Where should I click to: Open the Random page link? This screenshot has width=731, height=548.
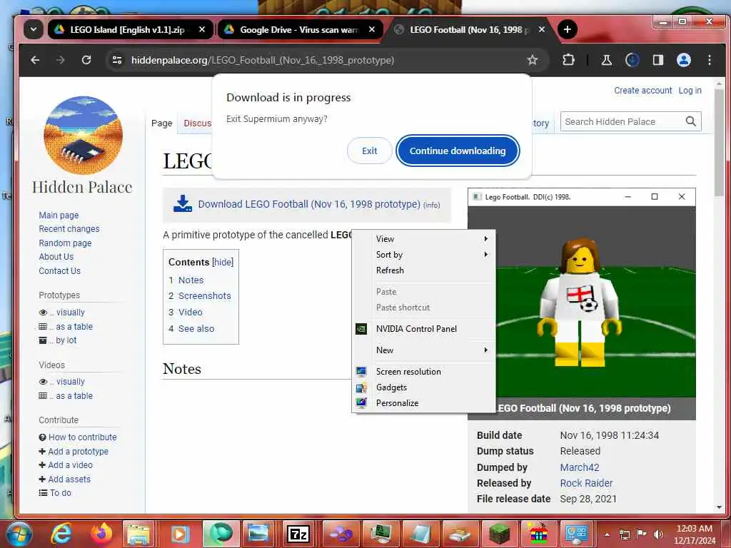click(65, 243)
